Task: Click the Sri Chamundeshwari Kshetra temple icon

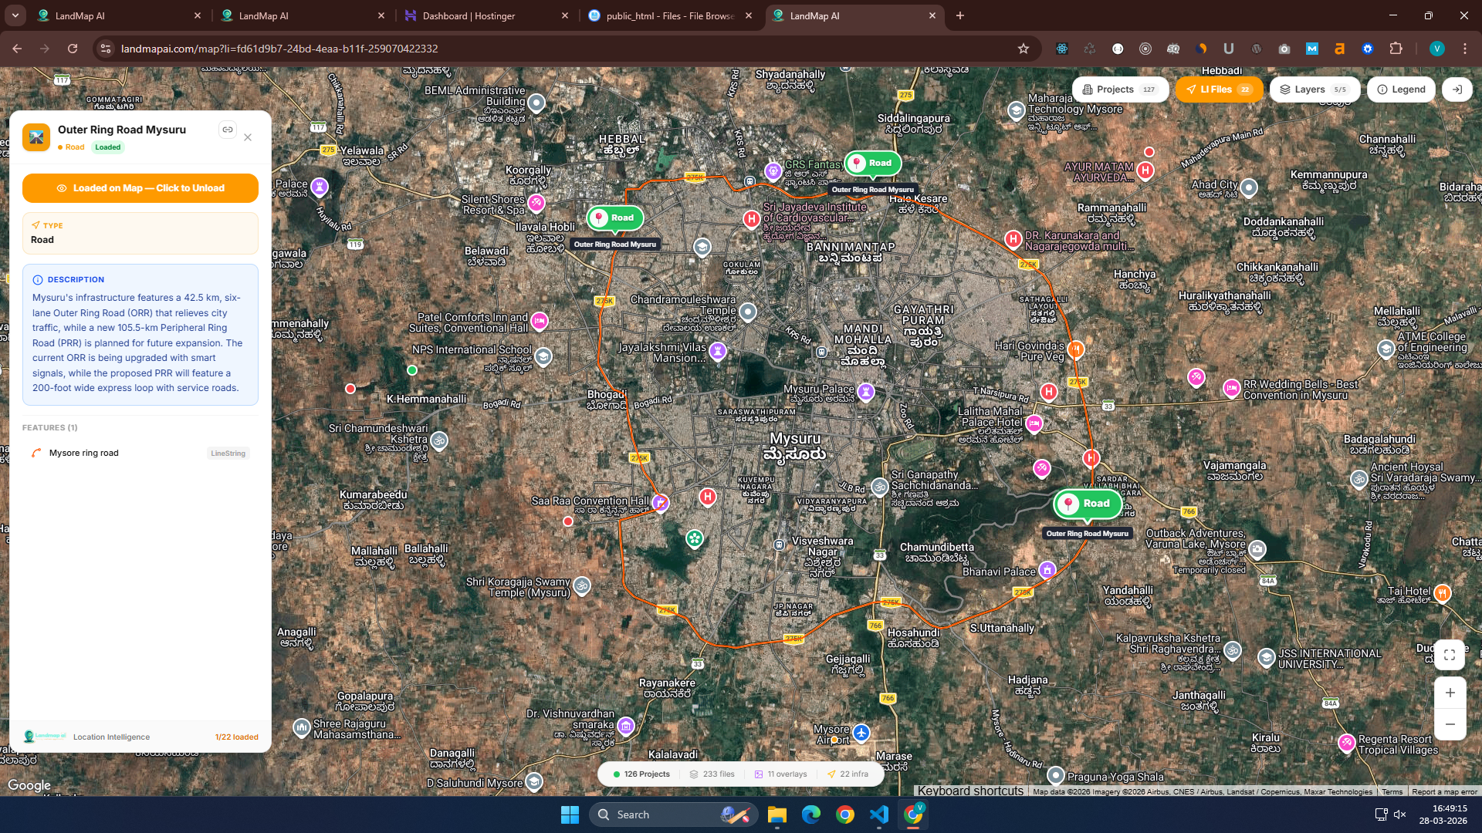Action: click(x=439, y=440)
